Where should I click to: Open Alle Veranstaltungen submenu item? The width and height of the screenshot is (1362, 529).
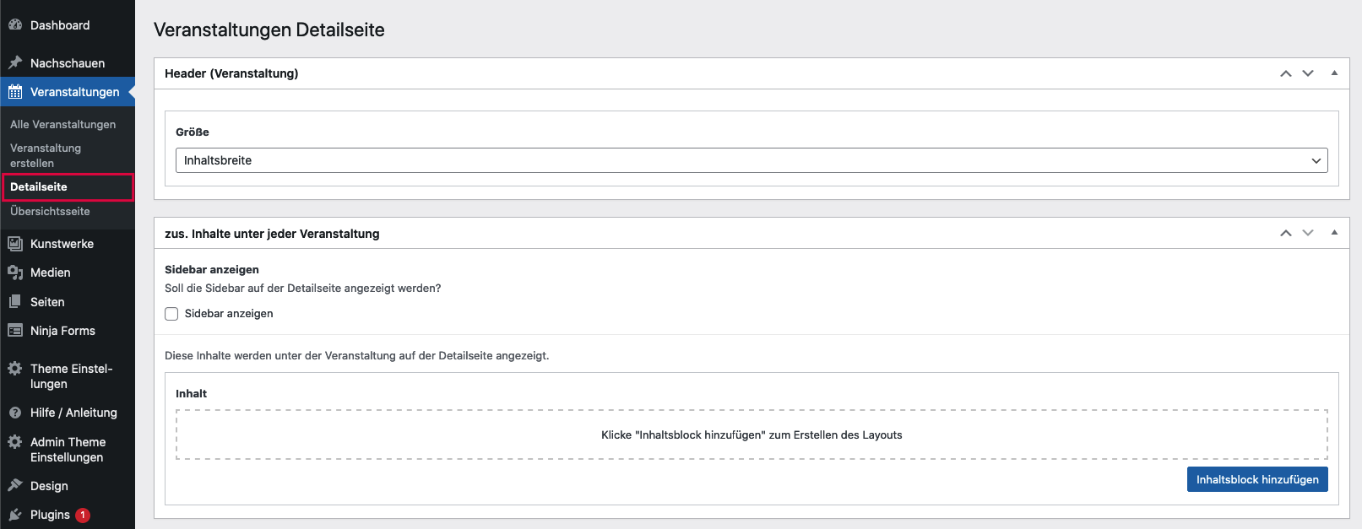coord(63,124)
